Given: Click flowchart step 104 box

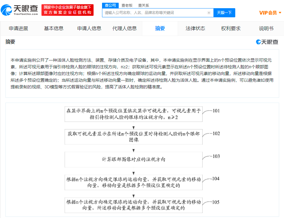Looking at the screenshot, I should tap(134, 182).
